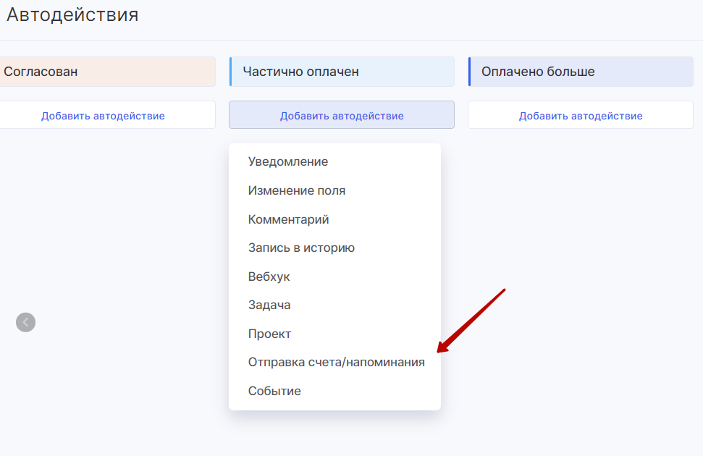Click the gray left-arrow back circle icon
Screen dimensions: 703x456
[x=25, y=322]
